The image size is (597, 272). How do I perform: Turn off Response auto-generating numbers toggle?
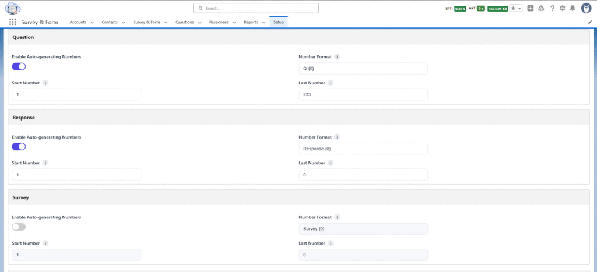click(x=19, y=146)
